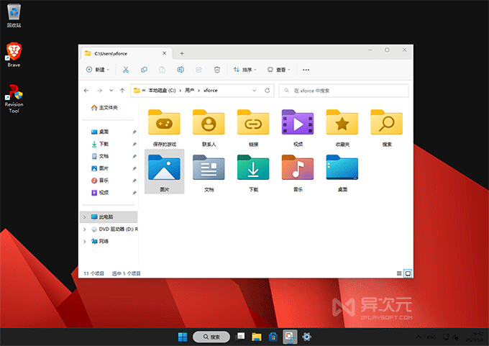Viewport: 489px width, 346px height.
Task: Open the more options ellipsis menu
Action: 306,70
